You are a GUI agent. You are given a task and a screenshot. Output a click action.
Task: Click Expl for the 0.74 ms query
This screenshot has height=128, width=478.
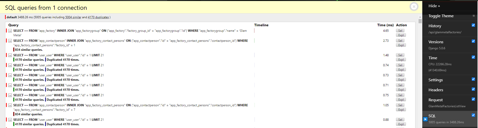tap(401, 70)
